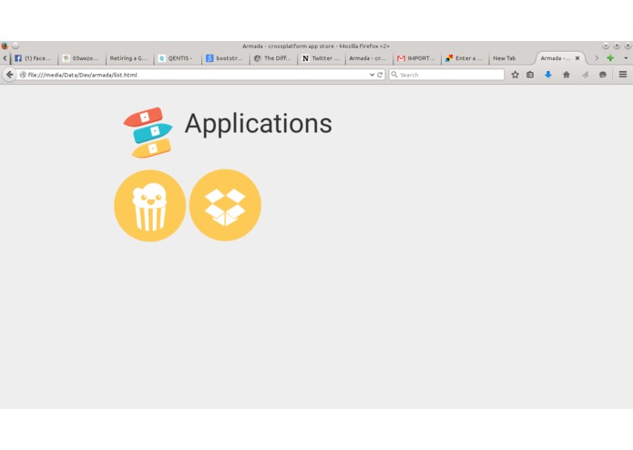Close the active Armada tab

click(x=577, y=58)
